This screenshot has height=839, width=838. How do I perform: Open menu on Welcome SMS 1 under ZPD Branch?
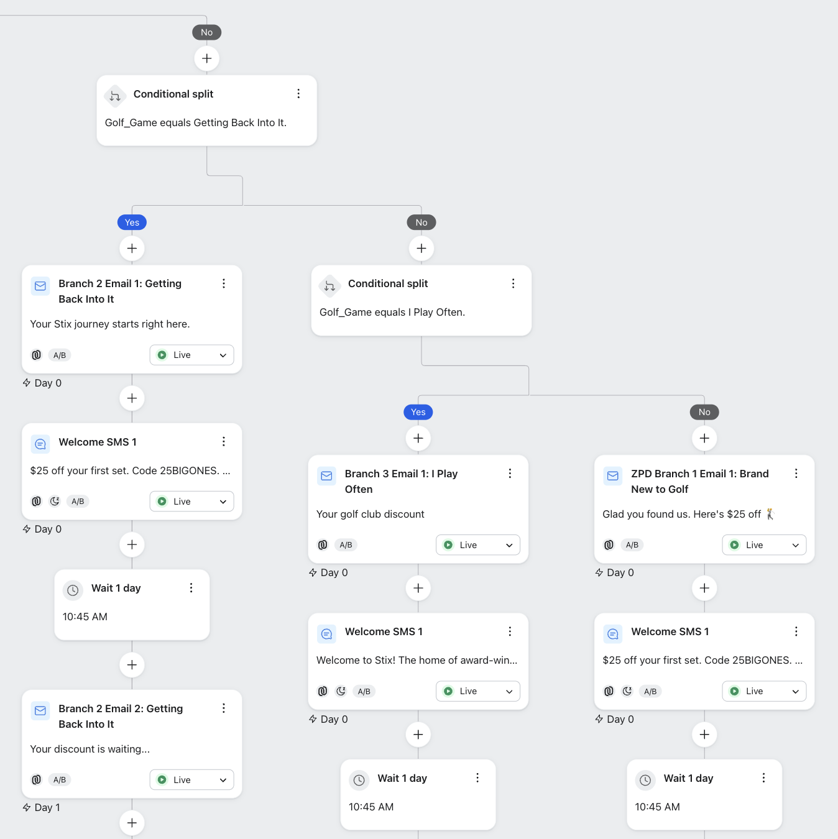click(796, 631)
